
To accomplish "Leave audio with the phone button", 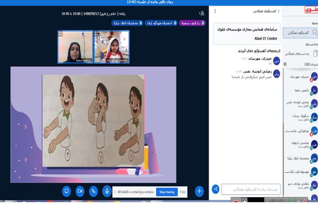I will pos(94,191).
